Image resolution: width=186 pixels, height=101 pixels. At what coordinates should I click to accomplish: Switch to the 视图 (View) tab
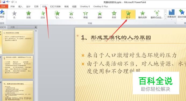click(74, 6)
